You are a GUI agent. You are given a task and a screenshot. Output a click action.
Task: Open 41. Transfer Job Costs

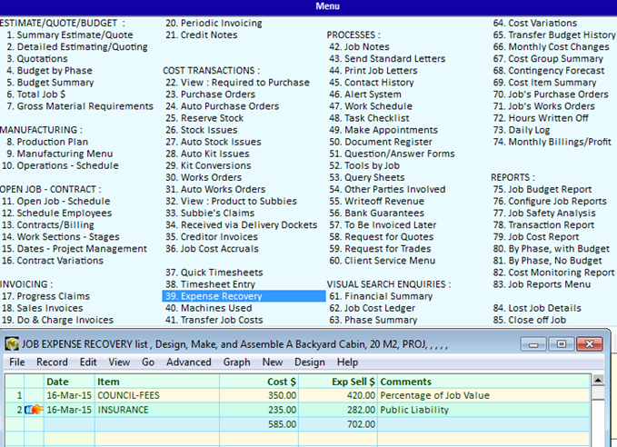click(x=214, y=320)
